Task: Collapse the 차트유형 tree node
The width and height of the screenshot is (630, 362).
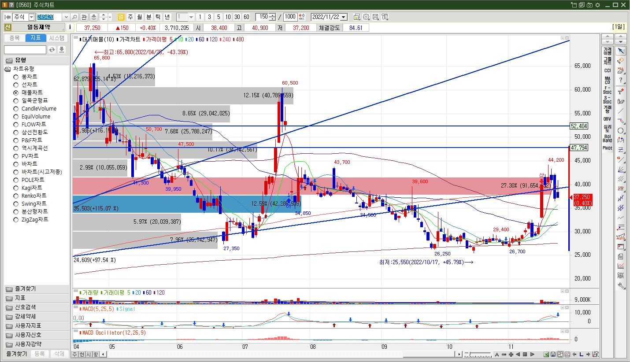Action: 7,69
